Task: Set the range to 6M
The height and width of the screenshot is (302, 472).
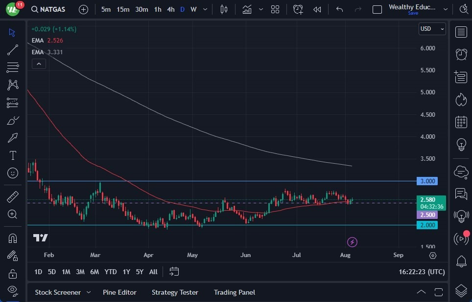Action: pyautogui.click(x=94, y=272)
